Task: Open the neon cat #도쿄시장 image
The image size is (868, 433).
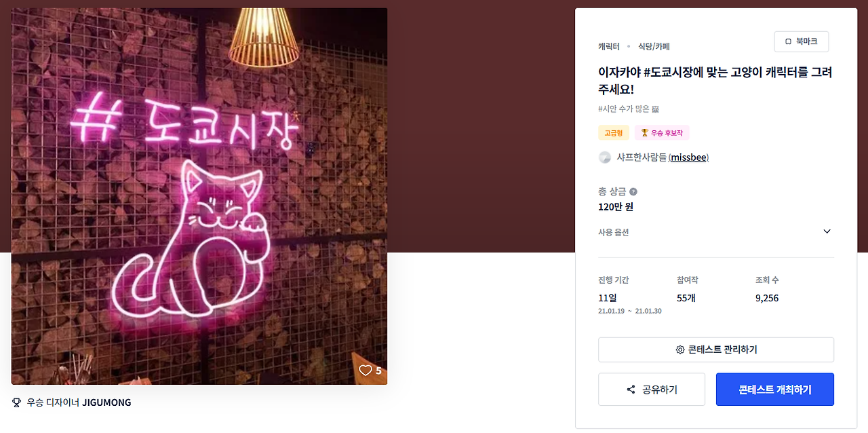Action: click(x=199, y=196)
